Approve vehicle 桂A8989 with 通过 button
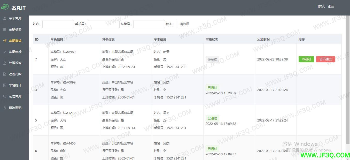The image size is (350, 160). click(306, 59)
